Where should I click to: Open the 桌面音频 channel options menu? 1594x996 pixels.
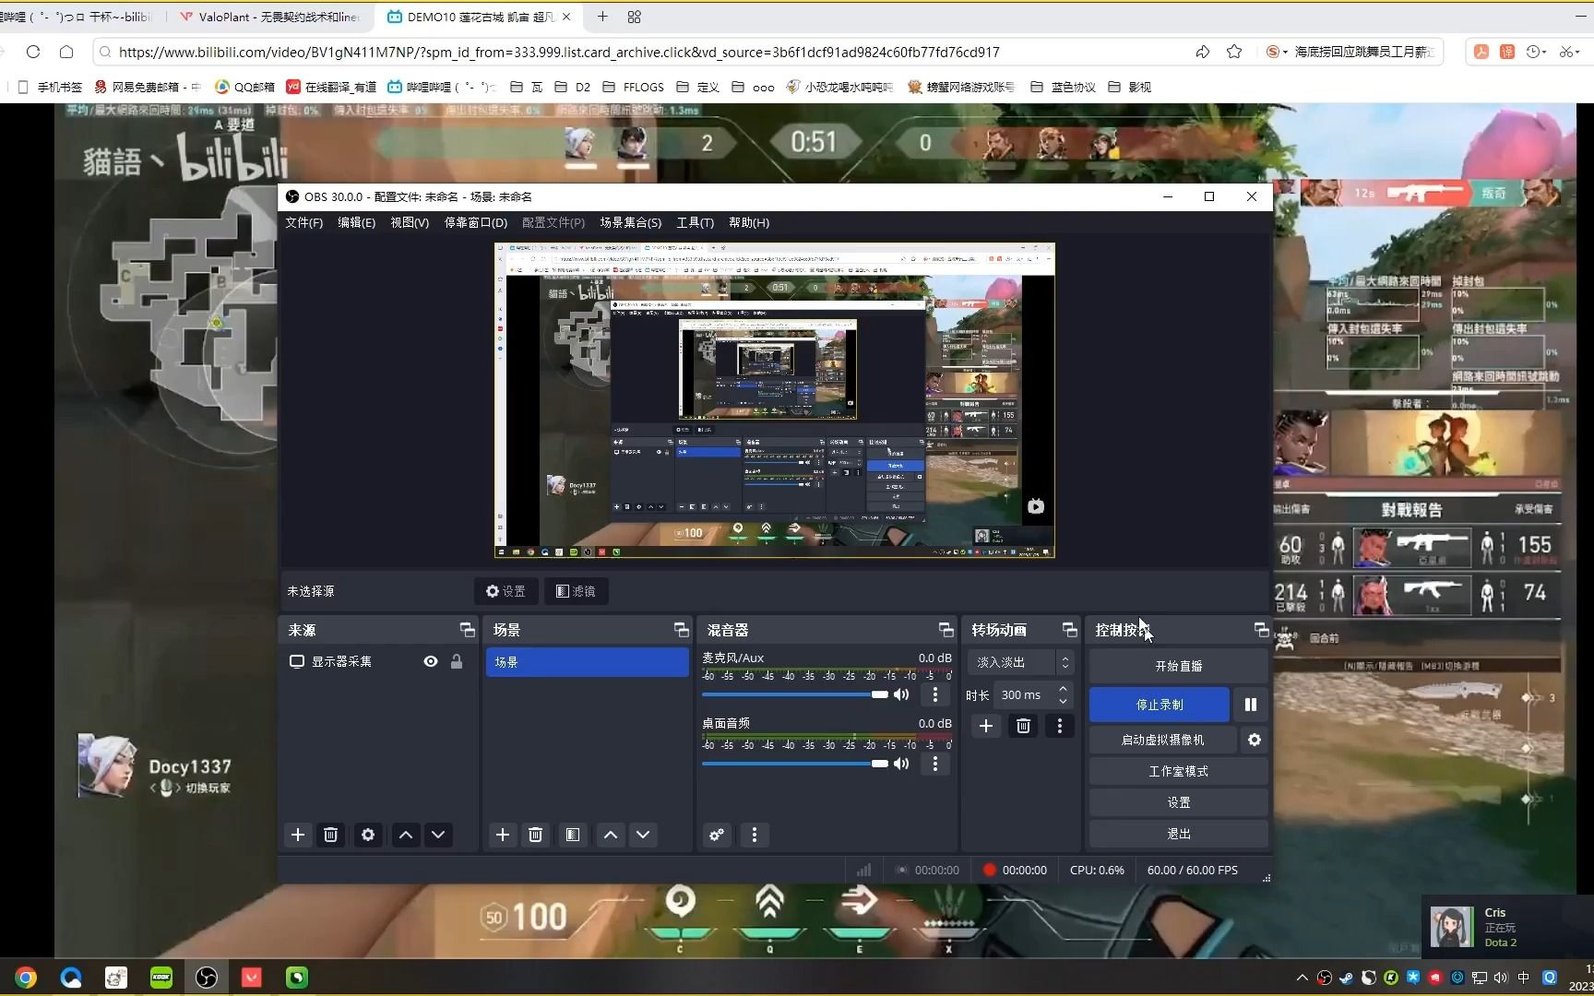click(x=934, y=764)
